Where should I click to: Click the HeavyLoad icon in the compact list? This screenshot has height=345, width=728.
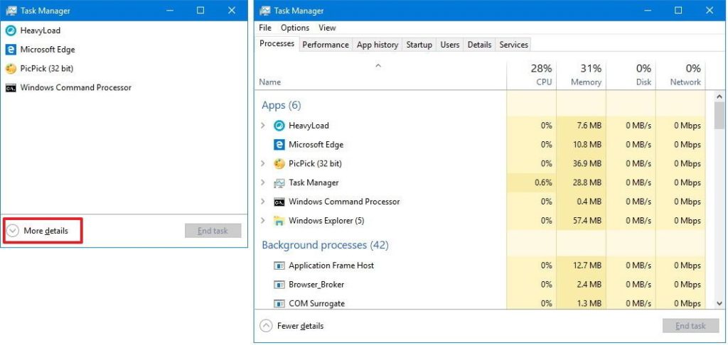pos(11,31)
